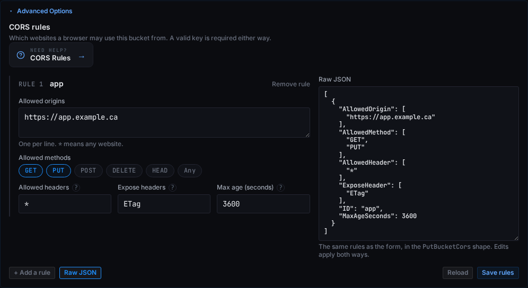
Task: Click the "ID": "app" line in JSON
Action: pos(361,208)
